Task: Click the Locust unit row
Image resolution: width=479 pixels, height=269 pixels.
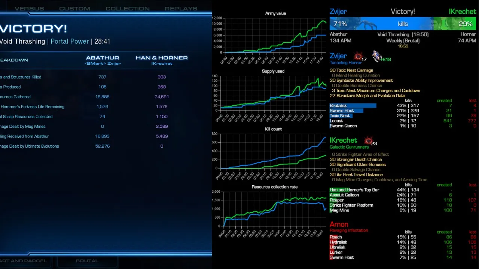Action: (403, 121)
